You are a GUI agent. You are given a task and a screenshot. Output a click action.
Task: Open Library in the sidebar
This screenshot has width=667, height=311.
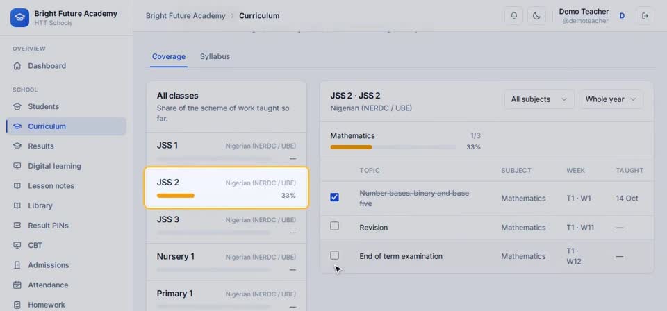coord(66,205)
